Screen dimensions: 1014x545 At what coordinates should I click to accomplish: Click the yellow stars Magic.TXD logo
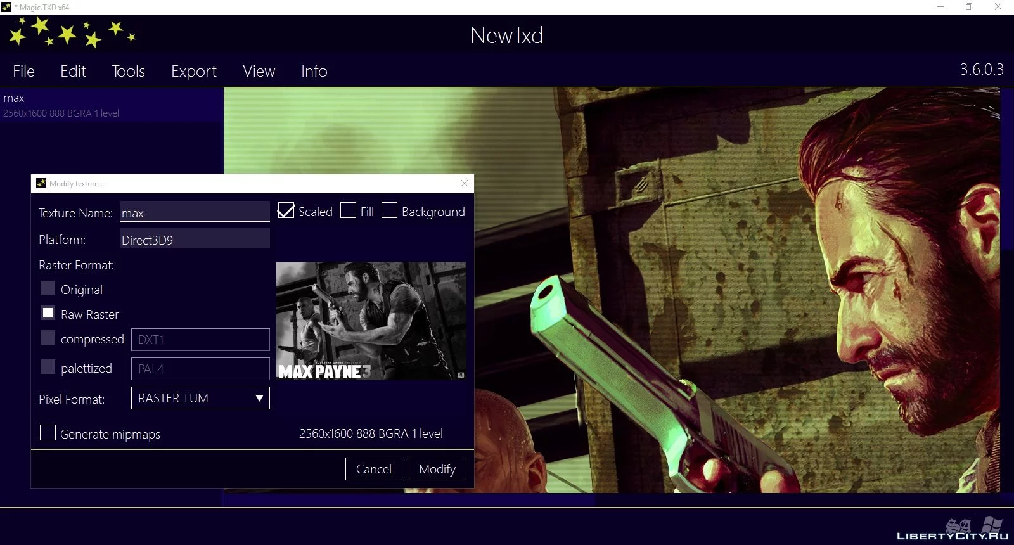pyautogui.click(x=71, y=32)
